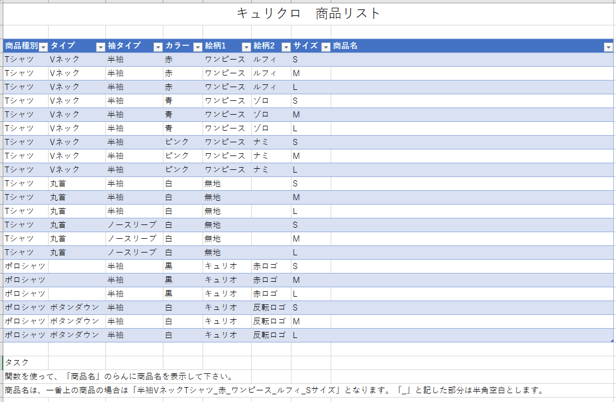Open the 商品名 filter dropdown
616x402 pixels.
608,47
